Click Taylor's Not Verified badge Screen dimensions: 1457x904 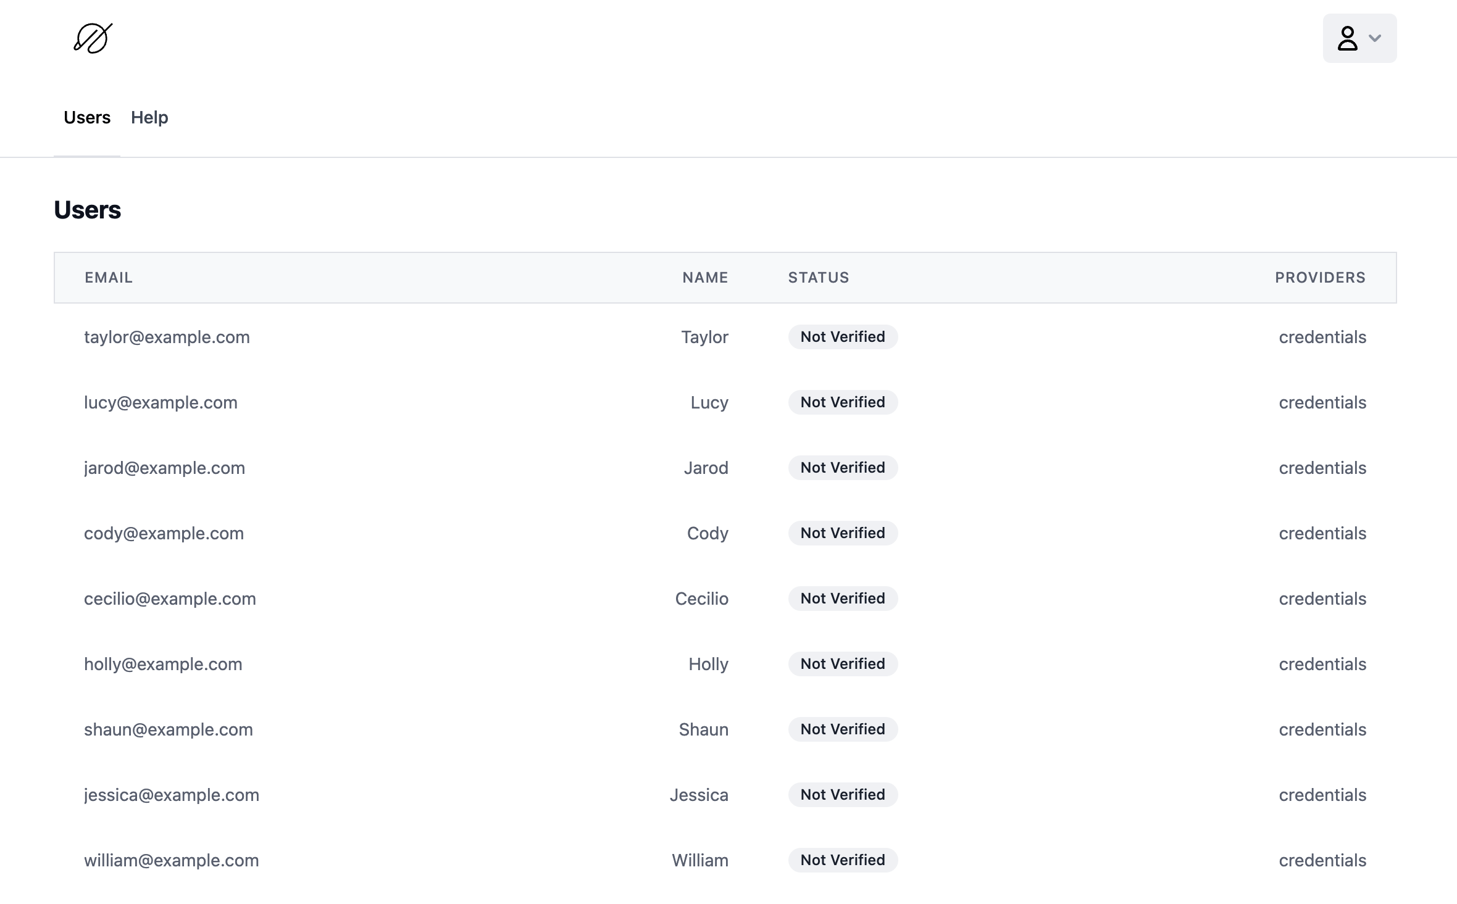pos(843,337)
